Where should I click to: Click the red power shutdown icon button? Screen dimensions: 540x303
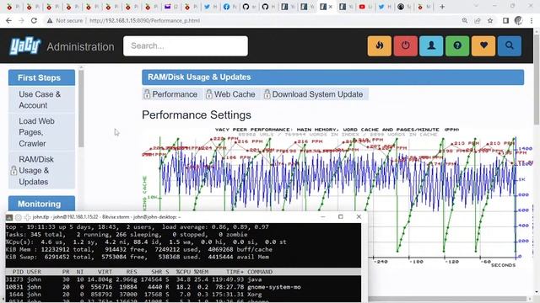tap(405, 45)
